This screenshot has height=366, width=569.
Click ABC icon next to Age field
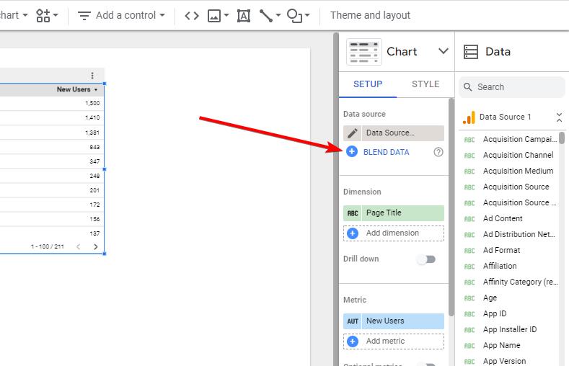tap(469, 298)
